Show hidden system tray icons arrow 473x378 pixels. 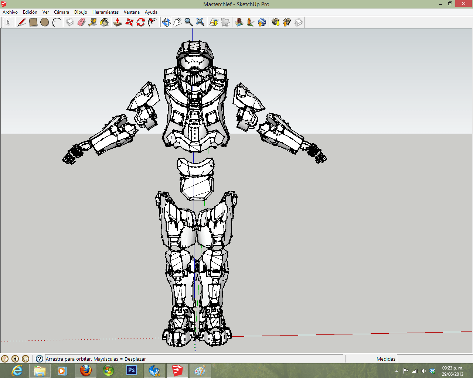(397, 371)
